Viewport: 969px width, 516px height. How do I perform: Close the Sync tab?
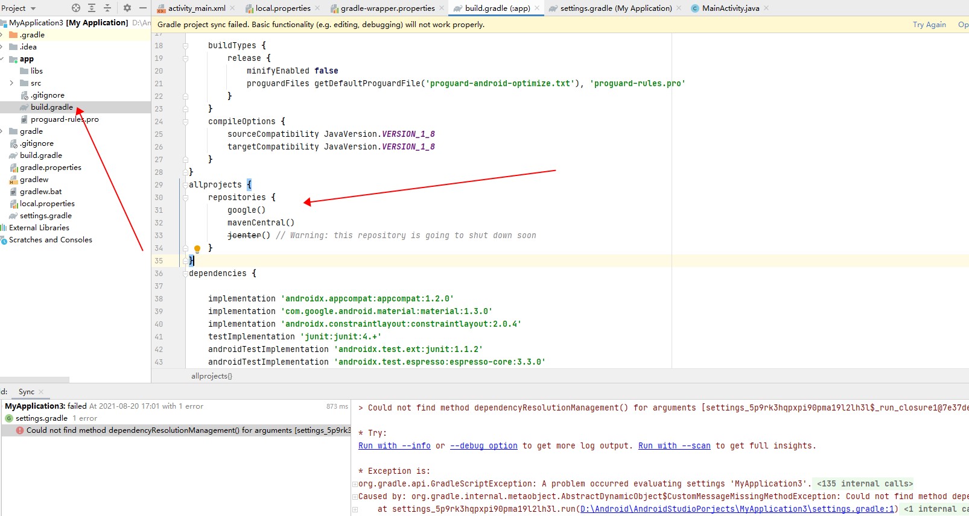click(x=41, y=392)
